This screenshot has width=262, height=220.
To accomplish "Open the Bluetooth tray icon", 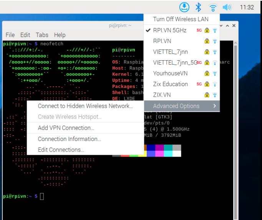I will coord(198,7).
